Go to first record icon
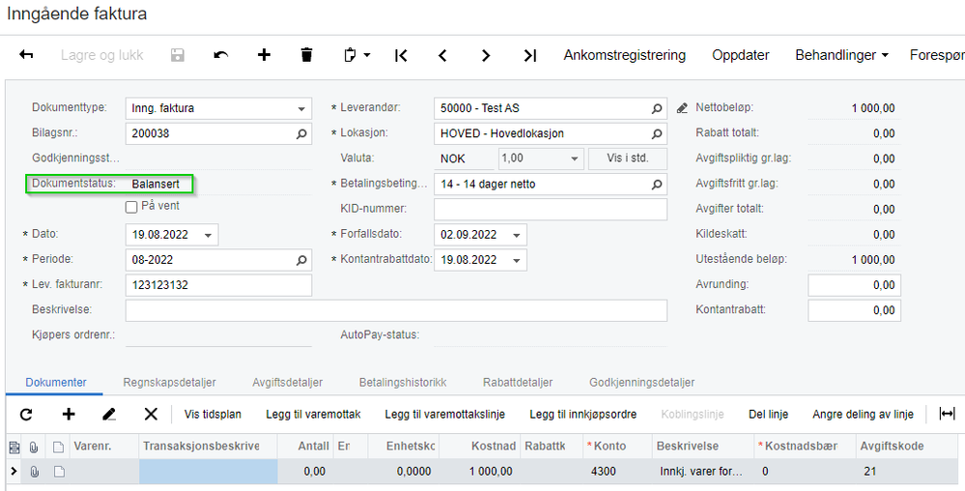 tap(401, 55)
